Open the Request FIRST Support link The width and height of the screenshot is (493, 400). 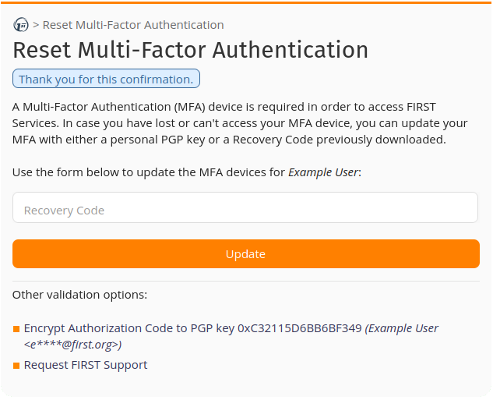coord(86,365)
